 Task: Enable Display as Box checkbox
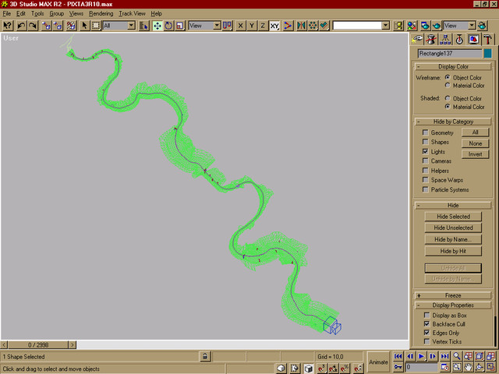[426, 315]
